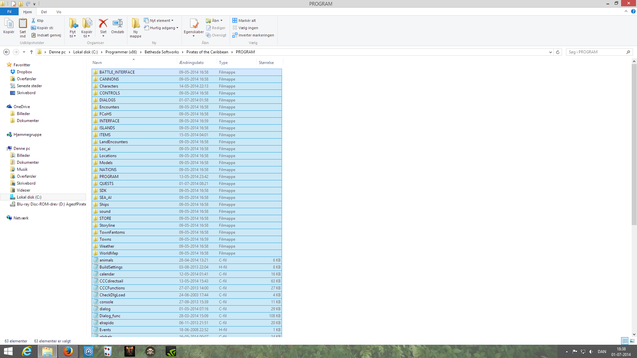Image resolution: width=637 pixels, height=358 pixels.
Task: Open the skull pirate game taskbar icon
Action: click(150, 351)
